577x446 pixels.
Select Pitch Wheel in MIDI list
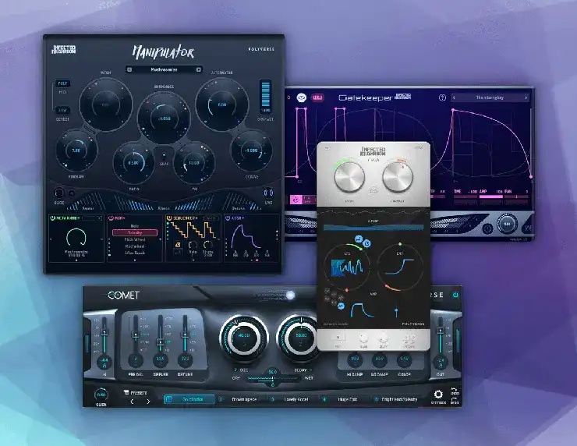pyautogui.click(x=135, y=239)
